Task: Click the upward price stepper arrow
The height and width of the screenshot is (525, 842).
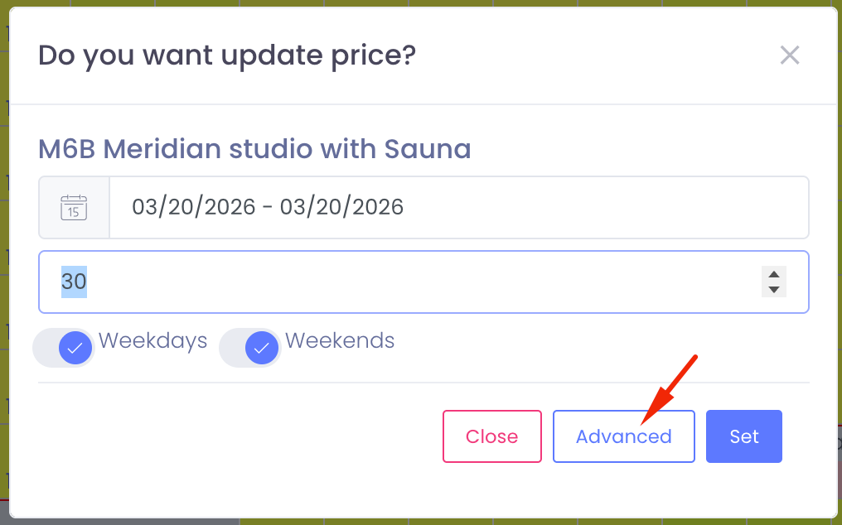Action: point(772,275)
